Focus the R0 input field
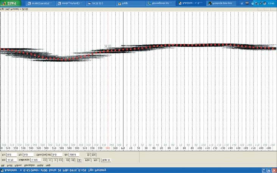 (11, 160)
